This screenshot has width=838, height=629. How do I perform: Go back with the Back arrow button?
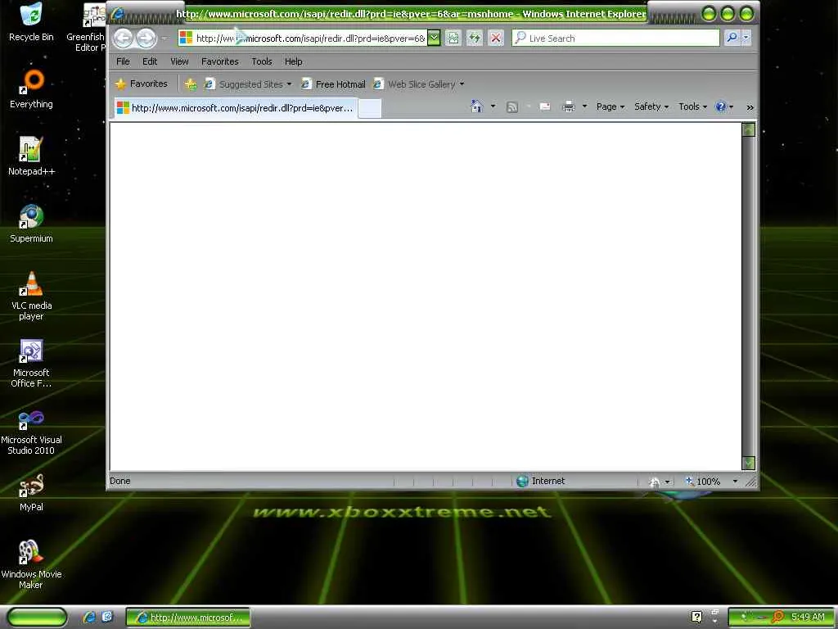coord(123,38)
